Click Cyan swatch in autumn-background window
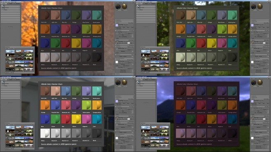Viewport: 271px width, 152px height. pyautogui.click(x=97, y=43)
